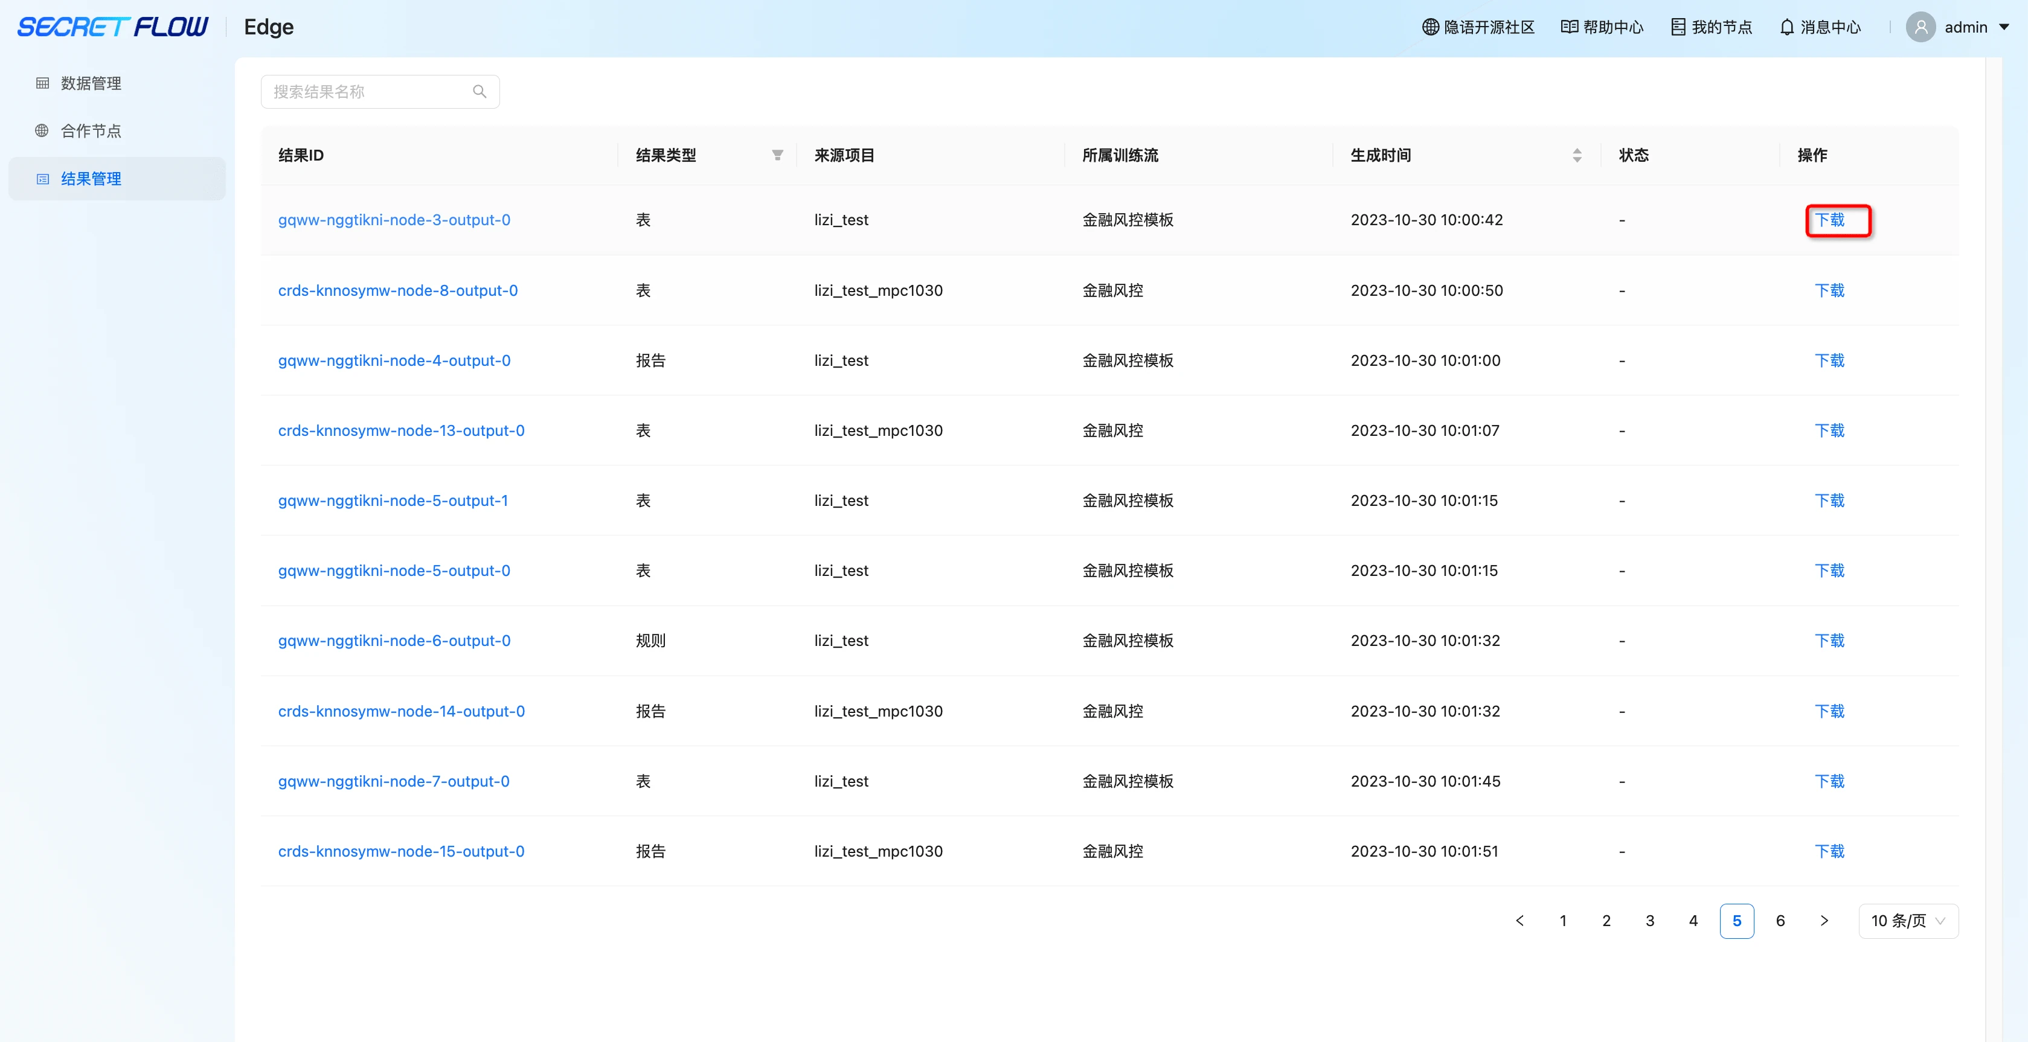Image resolution: width=2028 pixels, height=1042 pixels.
Task: Select 结果管理 in sidebar
Action: [x=117, y=179]
